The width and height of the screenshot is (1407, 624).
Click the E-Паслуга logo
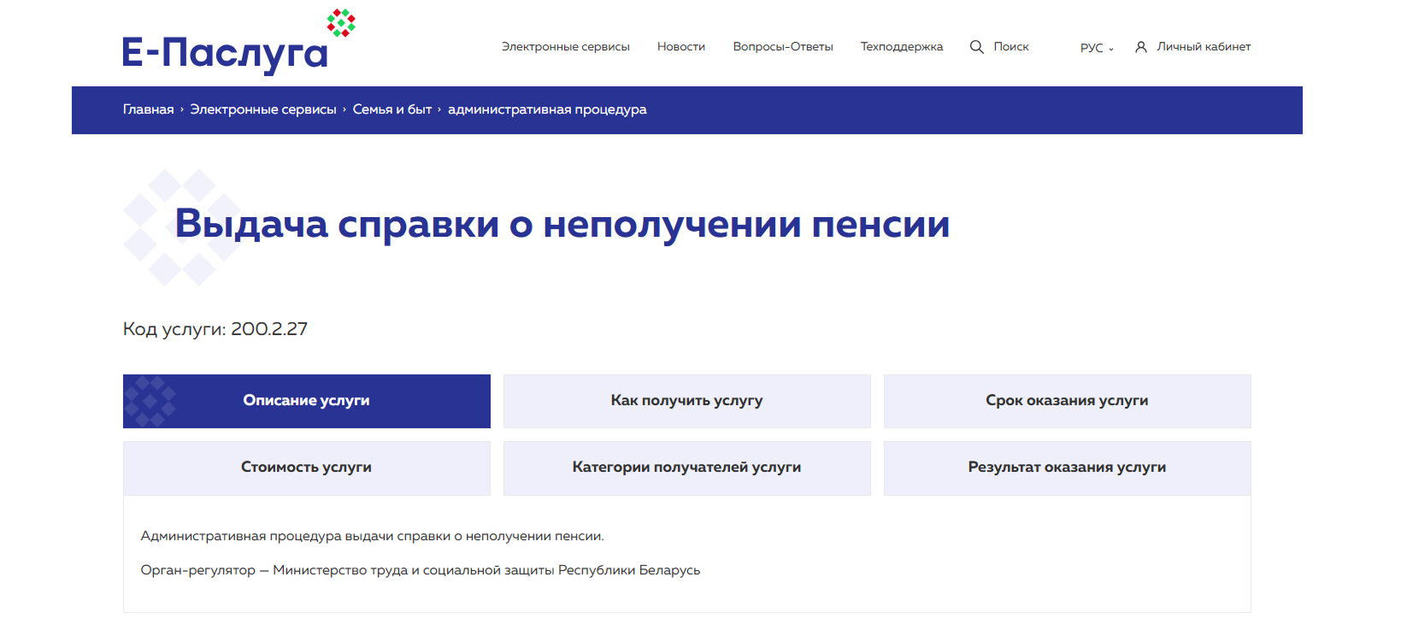coord(225,52)
